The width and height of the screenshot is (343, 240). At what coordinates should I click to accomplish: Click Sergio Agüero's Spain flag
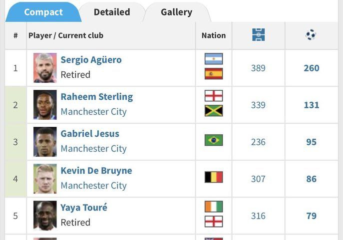coord(214,74)
